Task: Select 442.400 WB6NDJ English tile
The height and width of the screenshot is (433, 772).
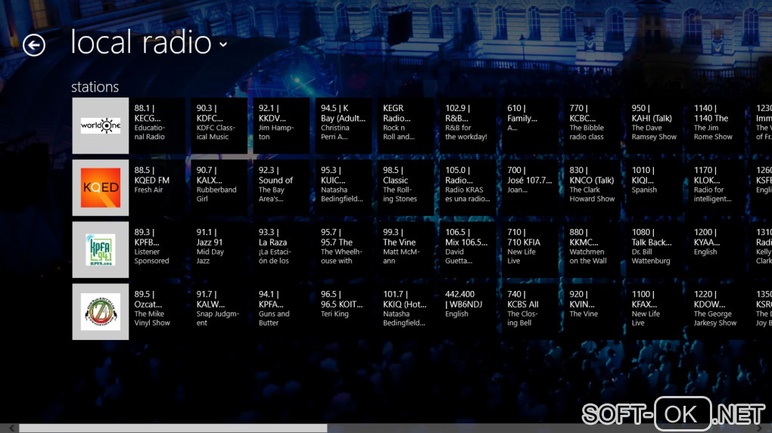Action: point(468,311)
